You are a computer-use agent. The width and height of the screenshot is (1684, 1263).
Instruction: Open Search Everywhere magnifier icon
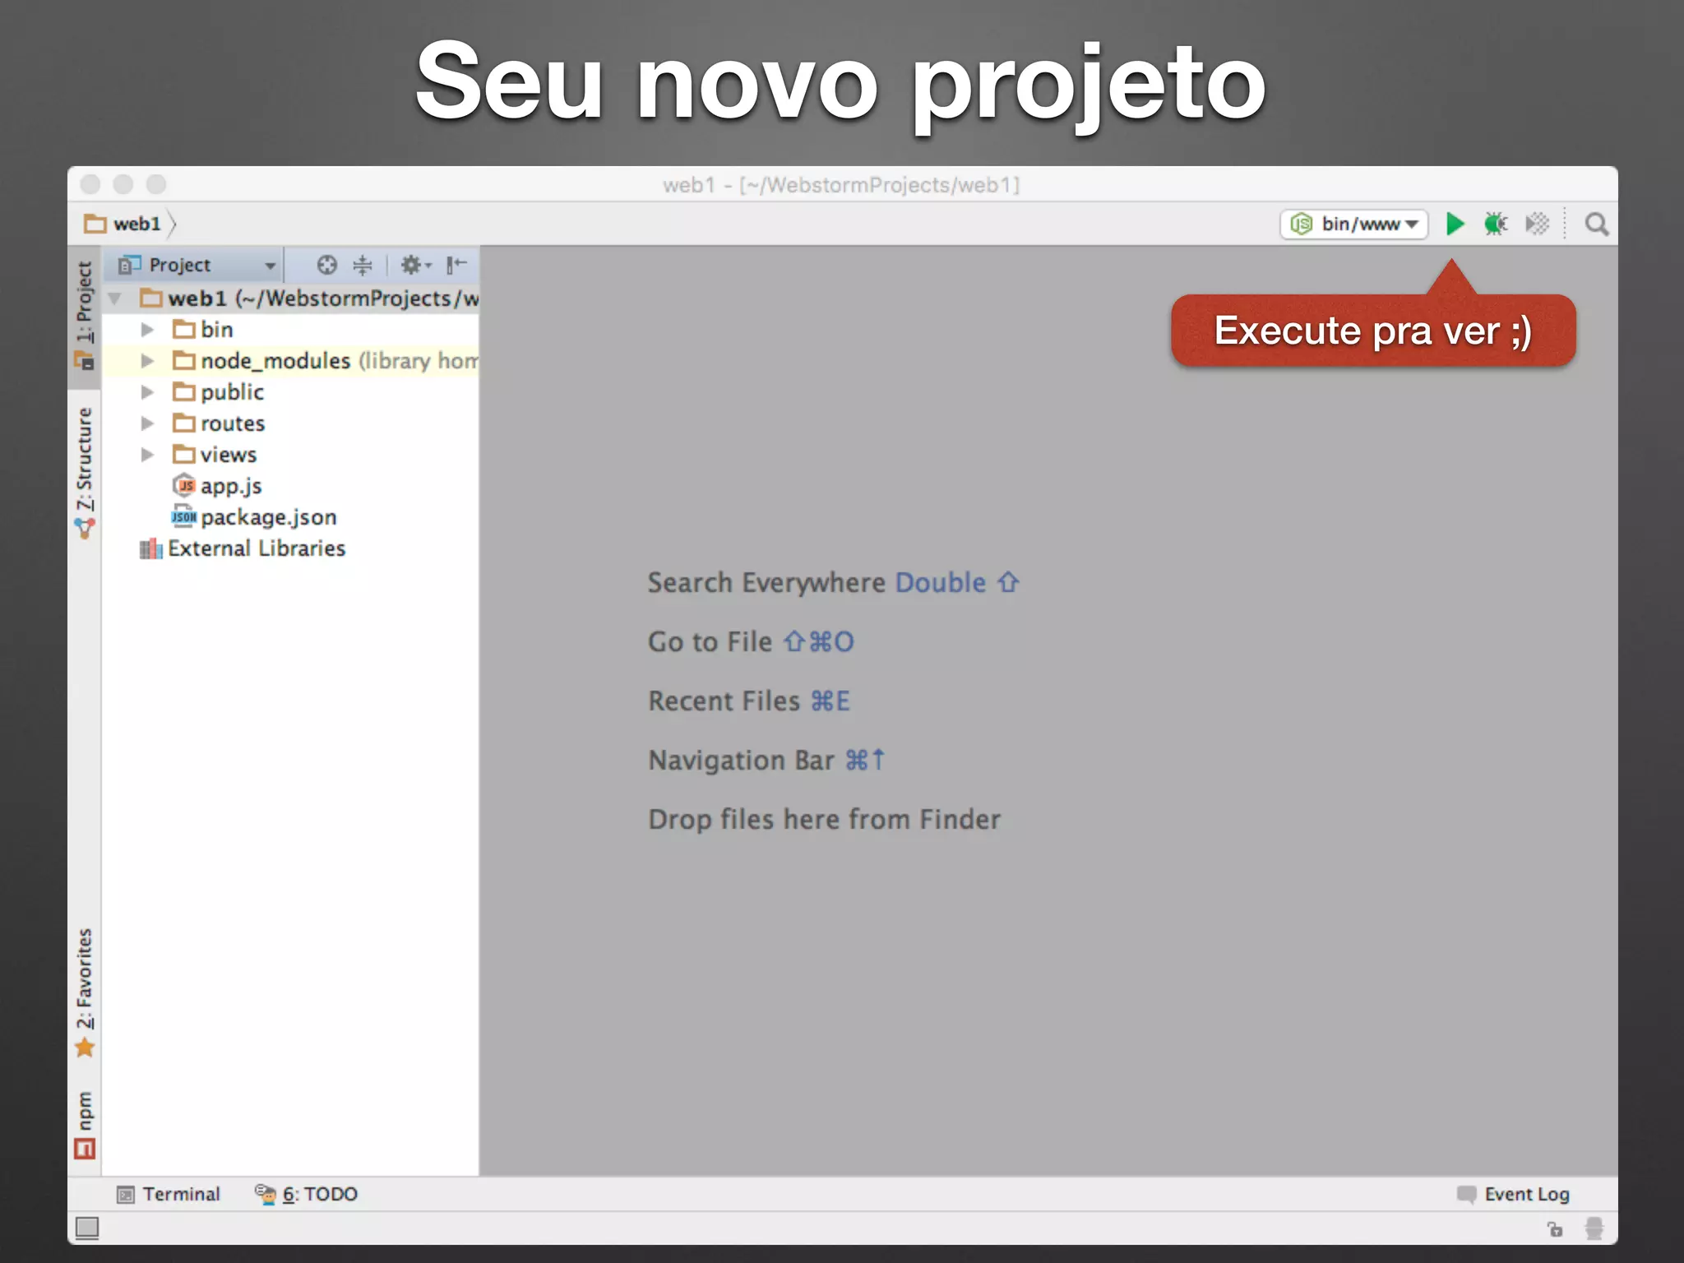[1596, 224]
